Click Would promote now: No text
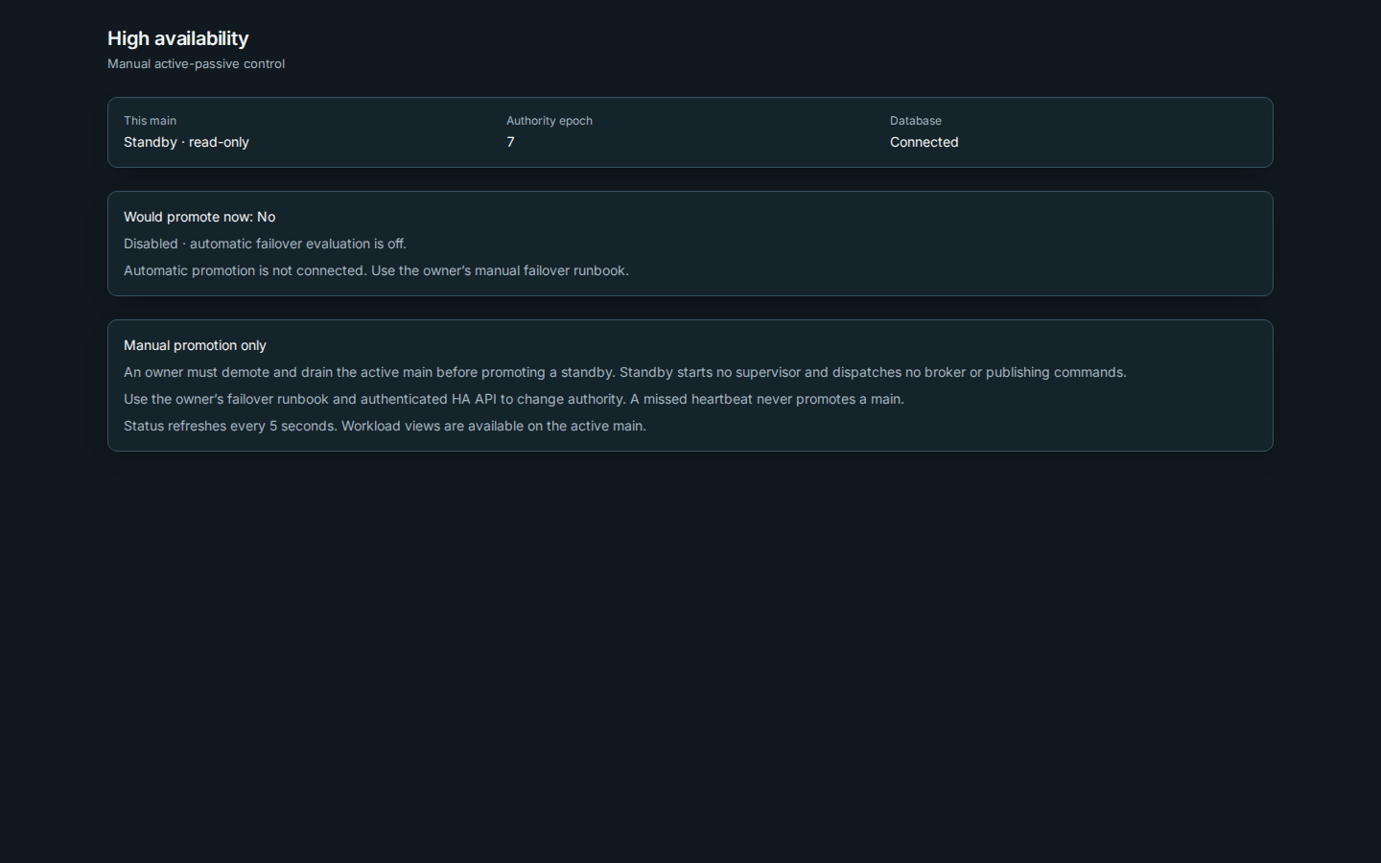Screen dimensions: 1381x863 199,217
